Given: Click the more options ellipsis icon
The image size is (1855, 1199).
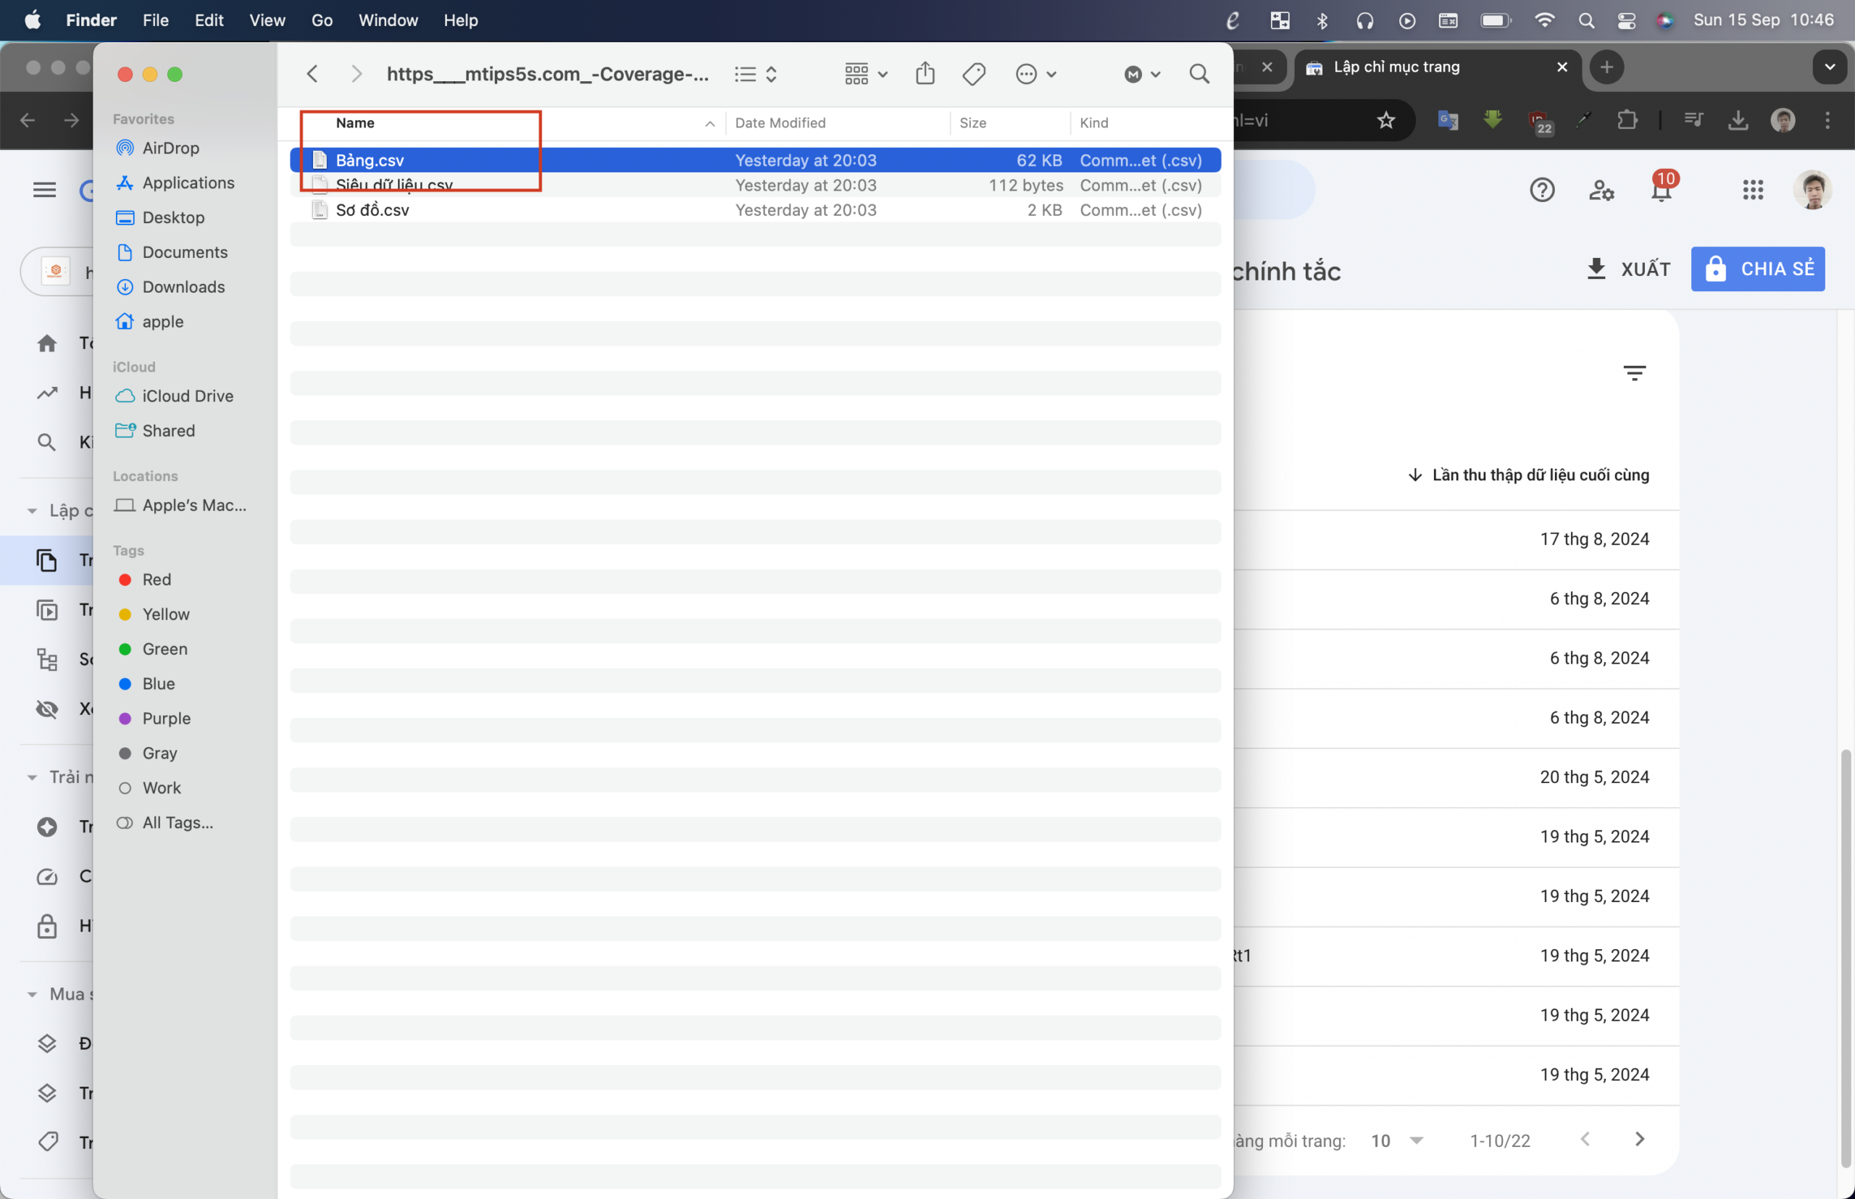Looking at the screenshot, I should pos(1026,75).
